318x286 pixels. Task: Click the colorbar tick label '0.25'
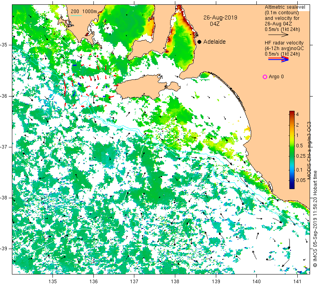(x=301, y=156)
